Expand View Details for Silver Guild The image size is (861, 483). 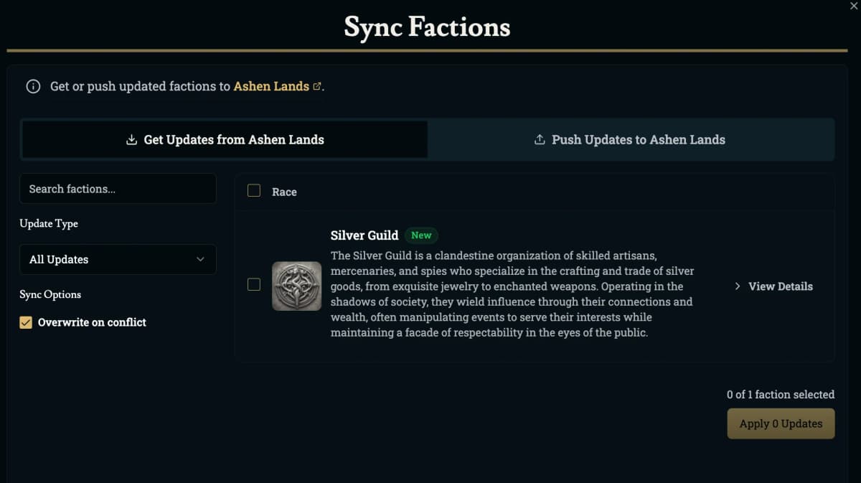point(780,286)
